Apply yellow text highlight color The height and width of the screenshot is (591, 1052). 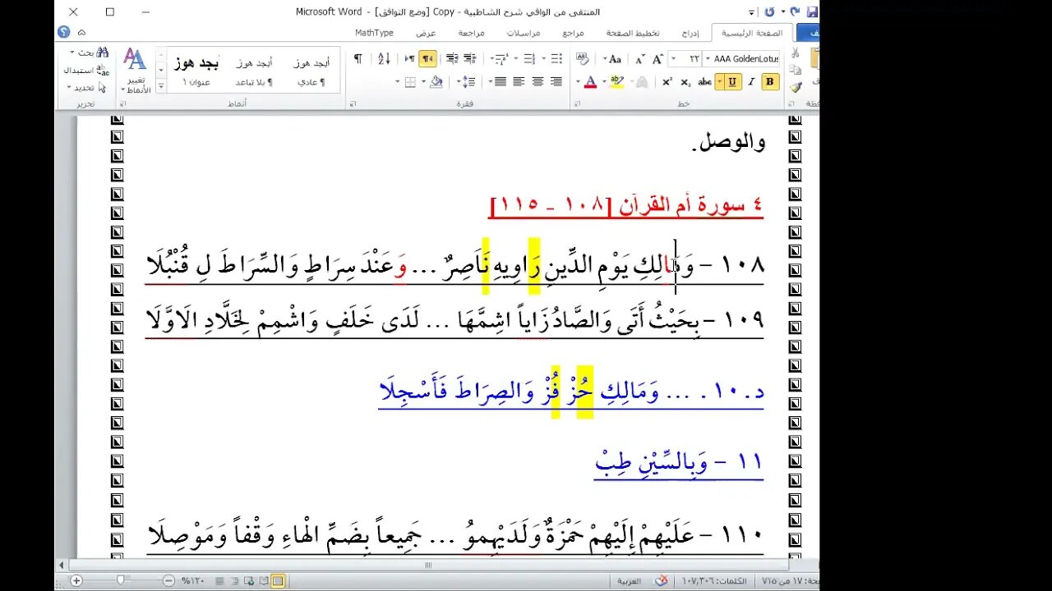point(616,81)
